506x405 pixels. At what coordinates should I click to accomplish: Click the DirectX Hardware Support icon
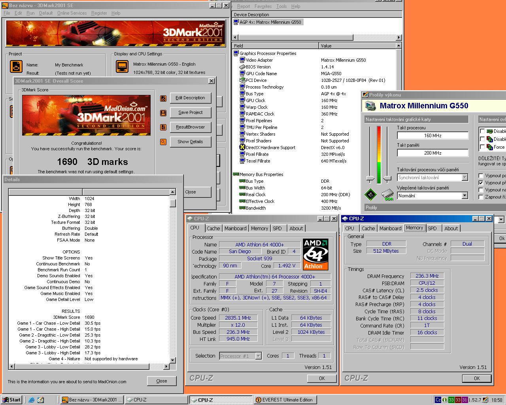pyautogui.click(x=242, y=148)
